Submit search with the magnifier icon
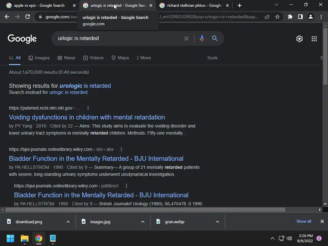Image resolution: width=328 pixels, height=246 pixels. coord(215,38)
